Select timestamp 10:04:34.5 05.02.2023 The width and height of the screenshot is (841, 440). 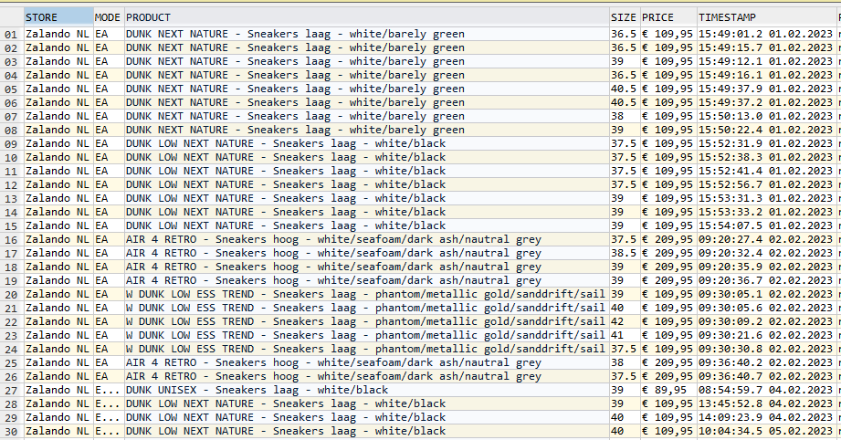click(767, 430)
